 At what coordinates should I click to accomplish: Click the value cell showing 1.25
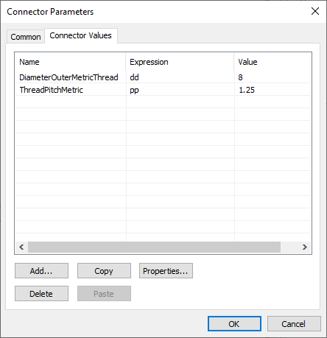click(x=272, y=90)
